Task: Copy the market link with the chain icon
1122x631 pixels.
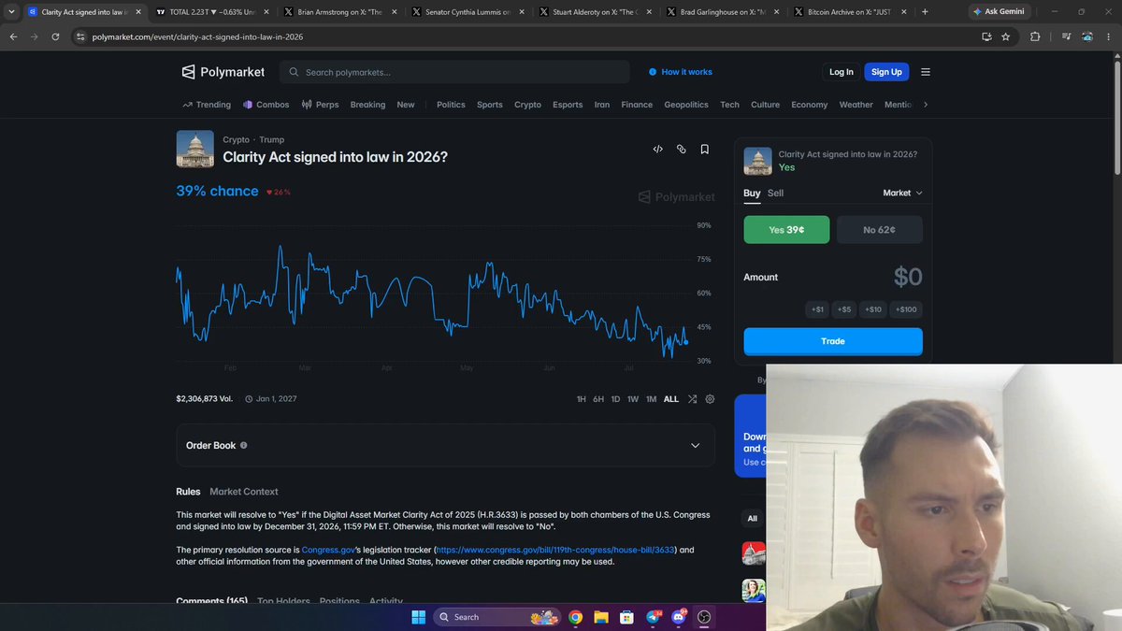Action: coord(682,149)
